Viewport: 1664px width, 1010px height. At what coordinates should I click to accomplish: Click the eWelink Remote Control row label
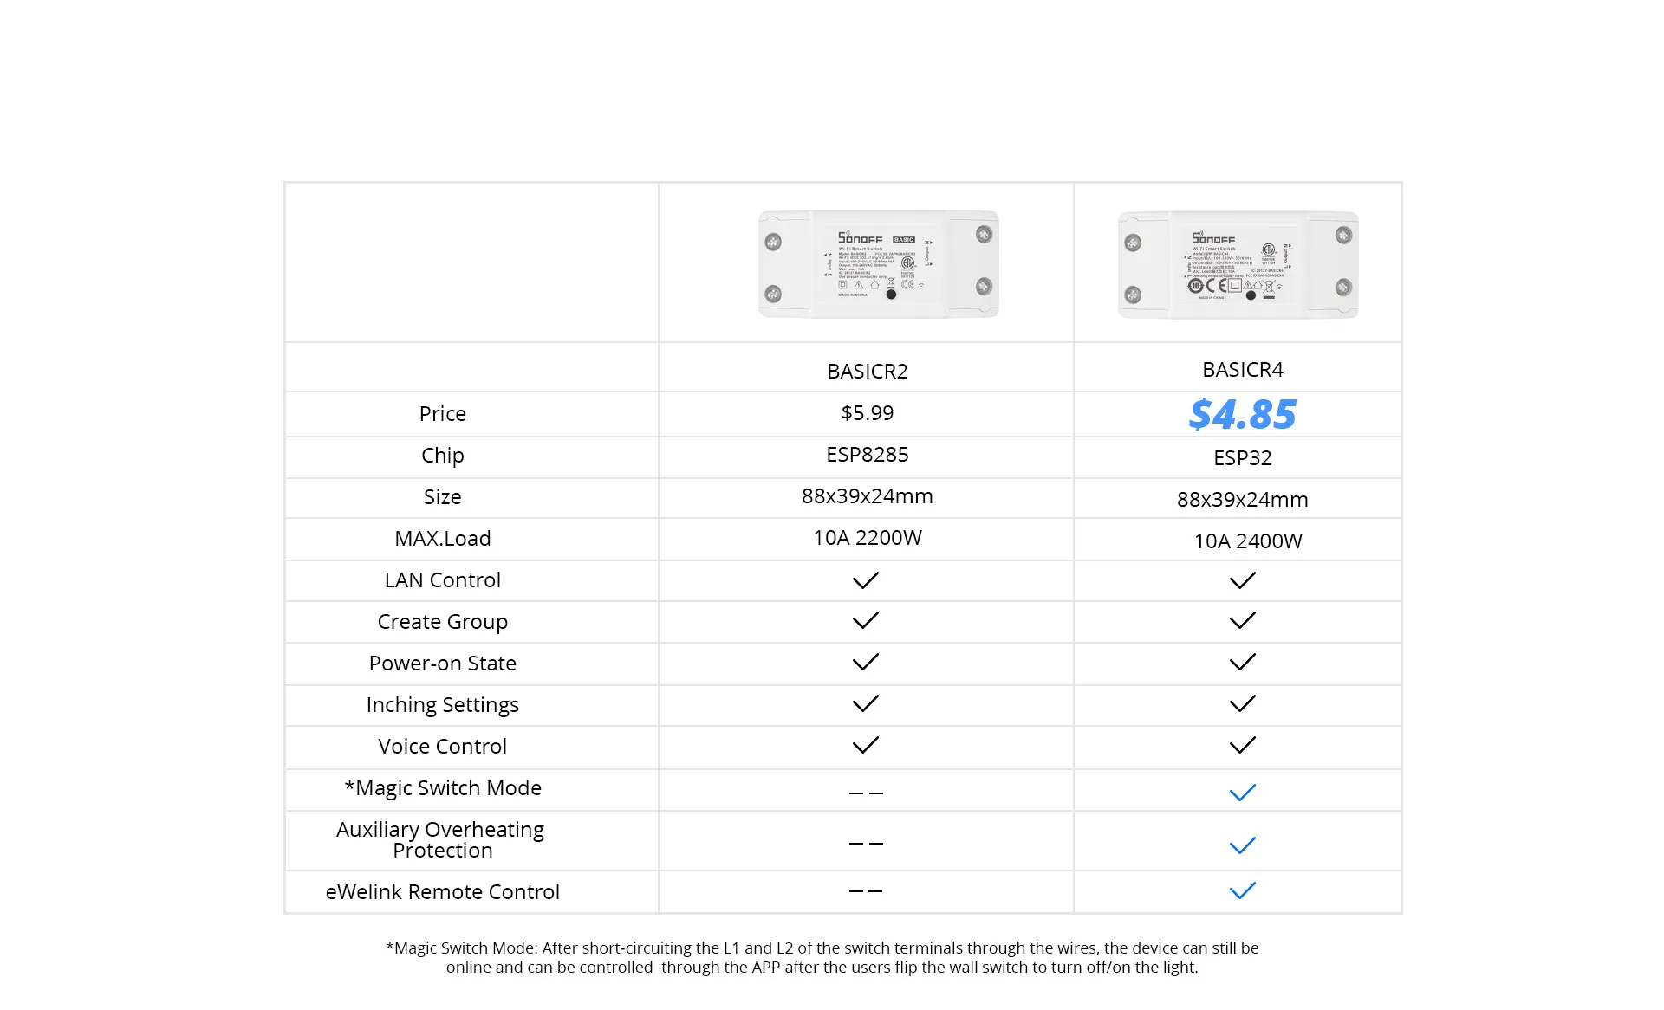coord(442,892)
